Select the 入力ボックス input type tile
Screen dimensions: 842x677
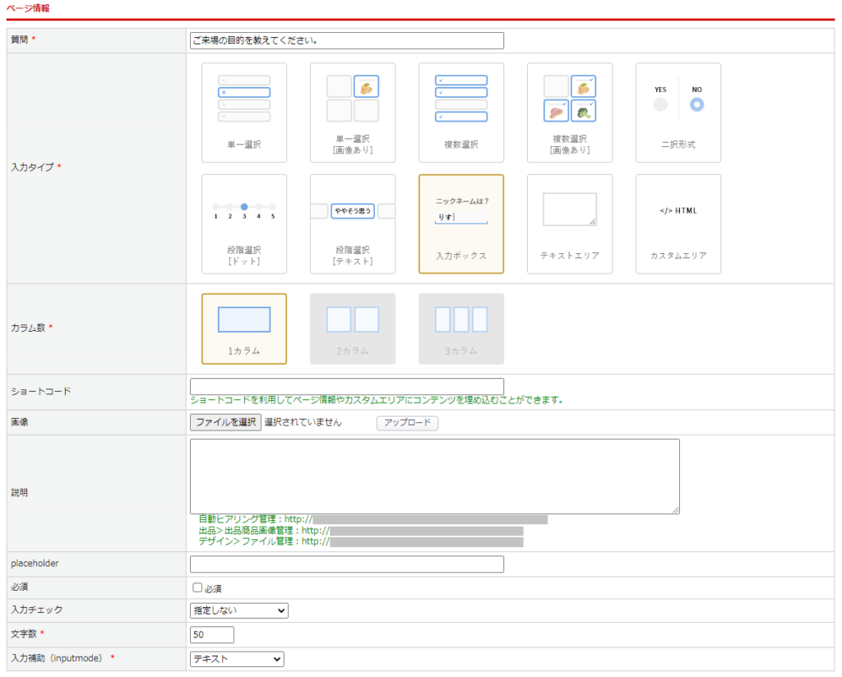point(461,223)
